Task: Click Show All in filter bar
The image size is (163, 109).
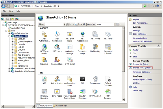Action: tap(80, 24)
